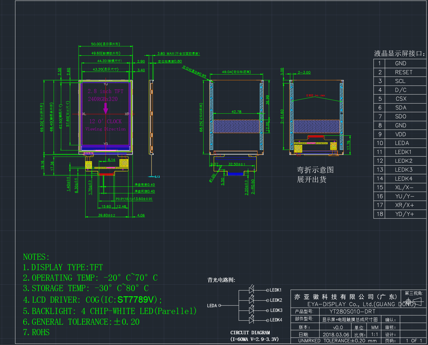Select the LEDA entry in the interface table

(402, 143)
